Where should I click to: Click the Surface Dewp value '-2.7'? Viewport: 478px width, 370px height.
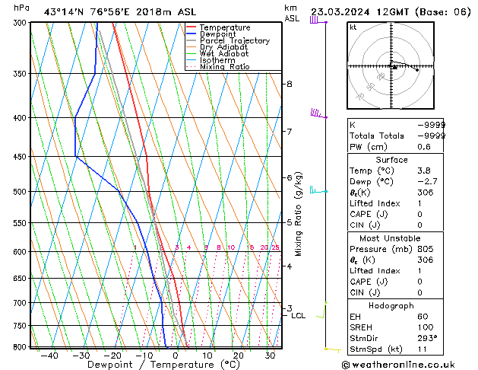[427, 181]
